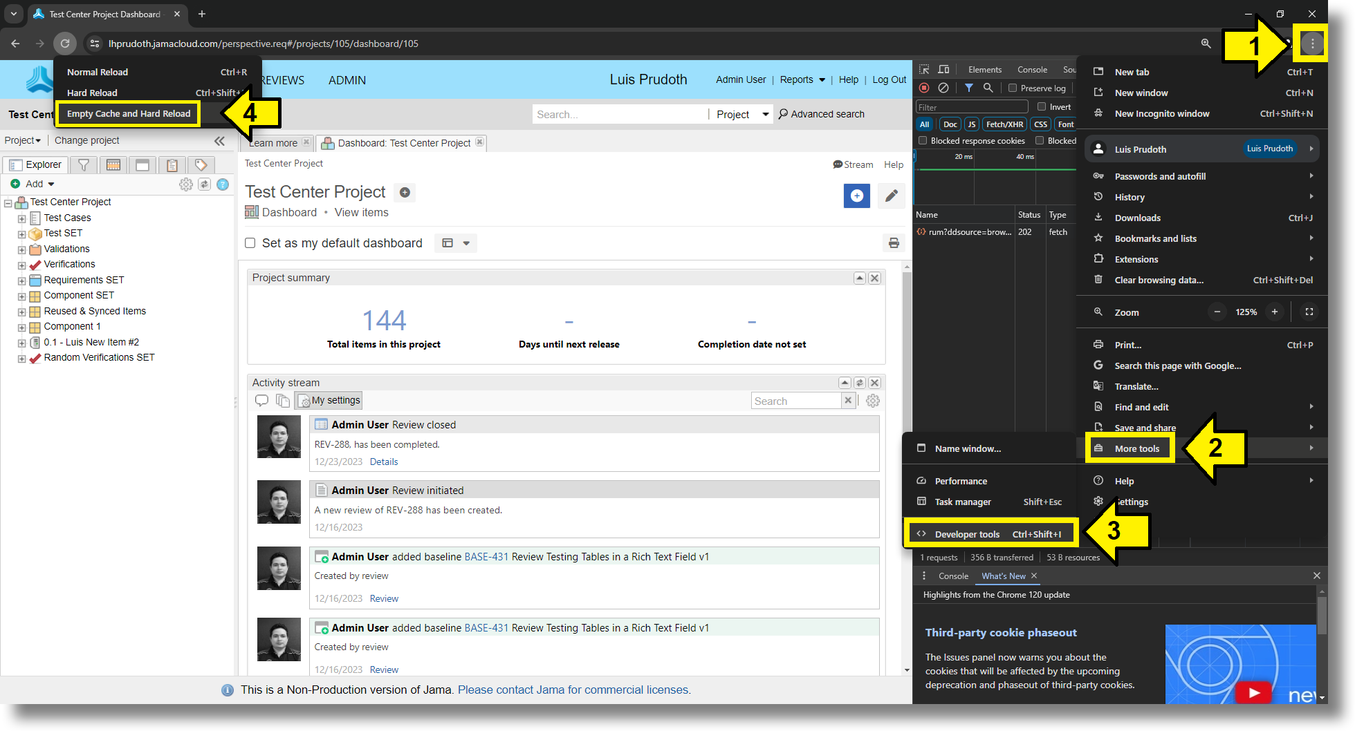Enable the Preserve log checkbox
Screen dimensions: 1355x731
pyautogui.click(x=1012, y=88)
